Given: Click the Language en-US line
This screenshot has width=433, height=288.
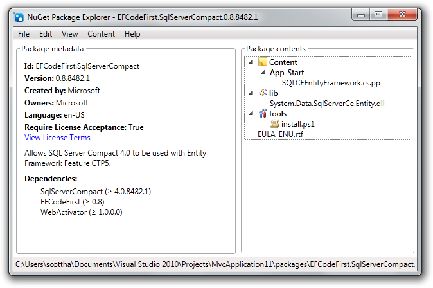Looking at the screenshot, I should click(x=55, y=115).
